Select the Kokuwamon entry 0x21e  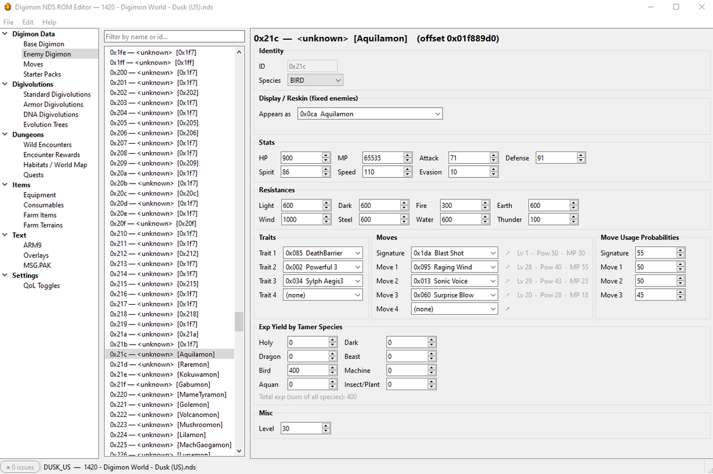(x=169, y=374)
